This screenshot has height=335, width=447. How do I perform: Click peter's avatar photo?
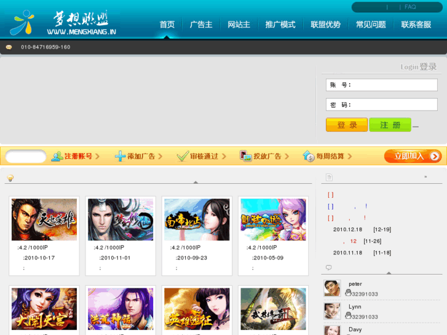[332, 288]
